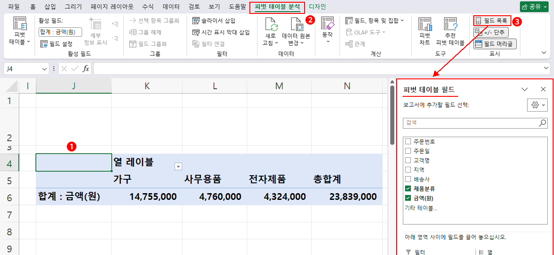
Task: Check the 주문일 field checkbox
Action: coord(408,151)
